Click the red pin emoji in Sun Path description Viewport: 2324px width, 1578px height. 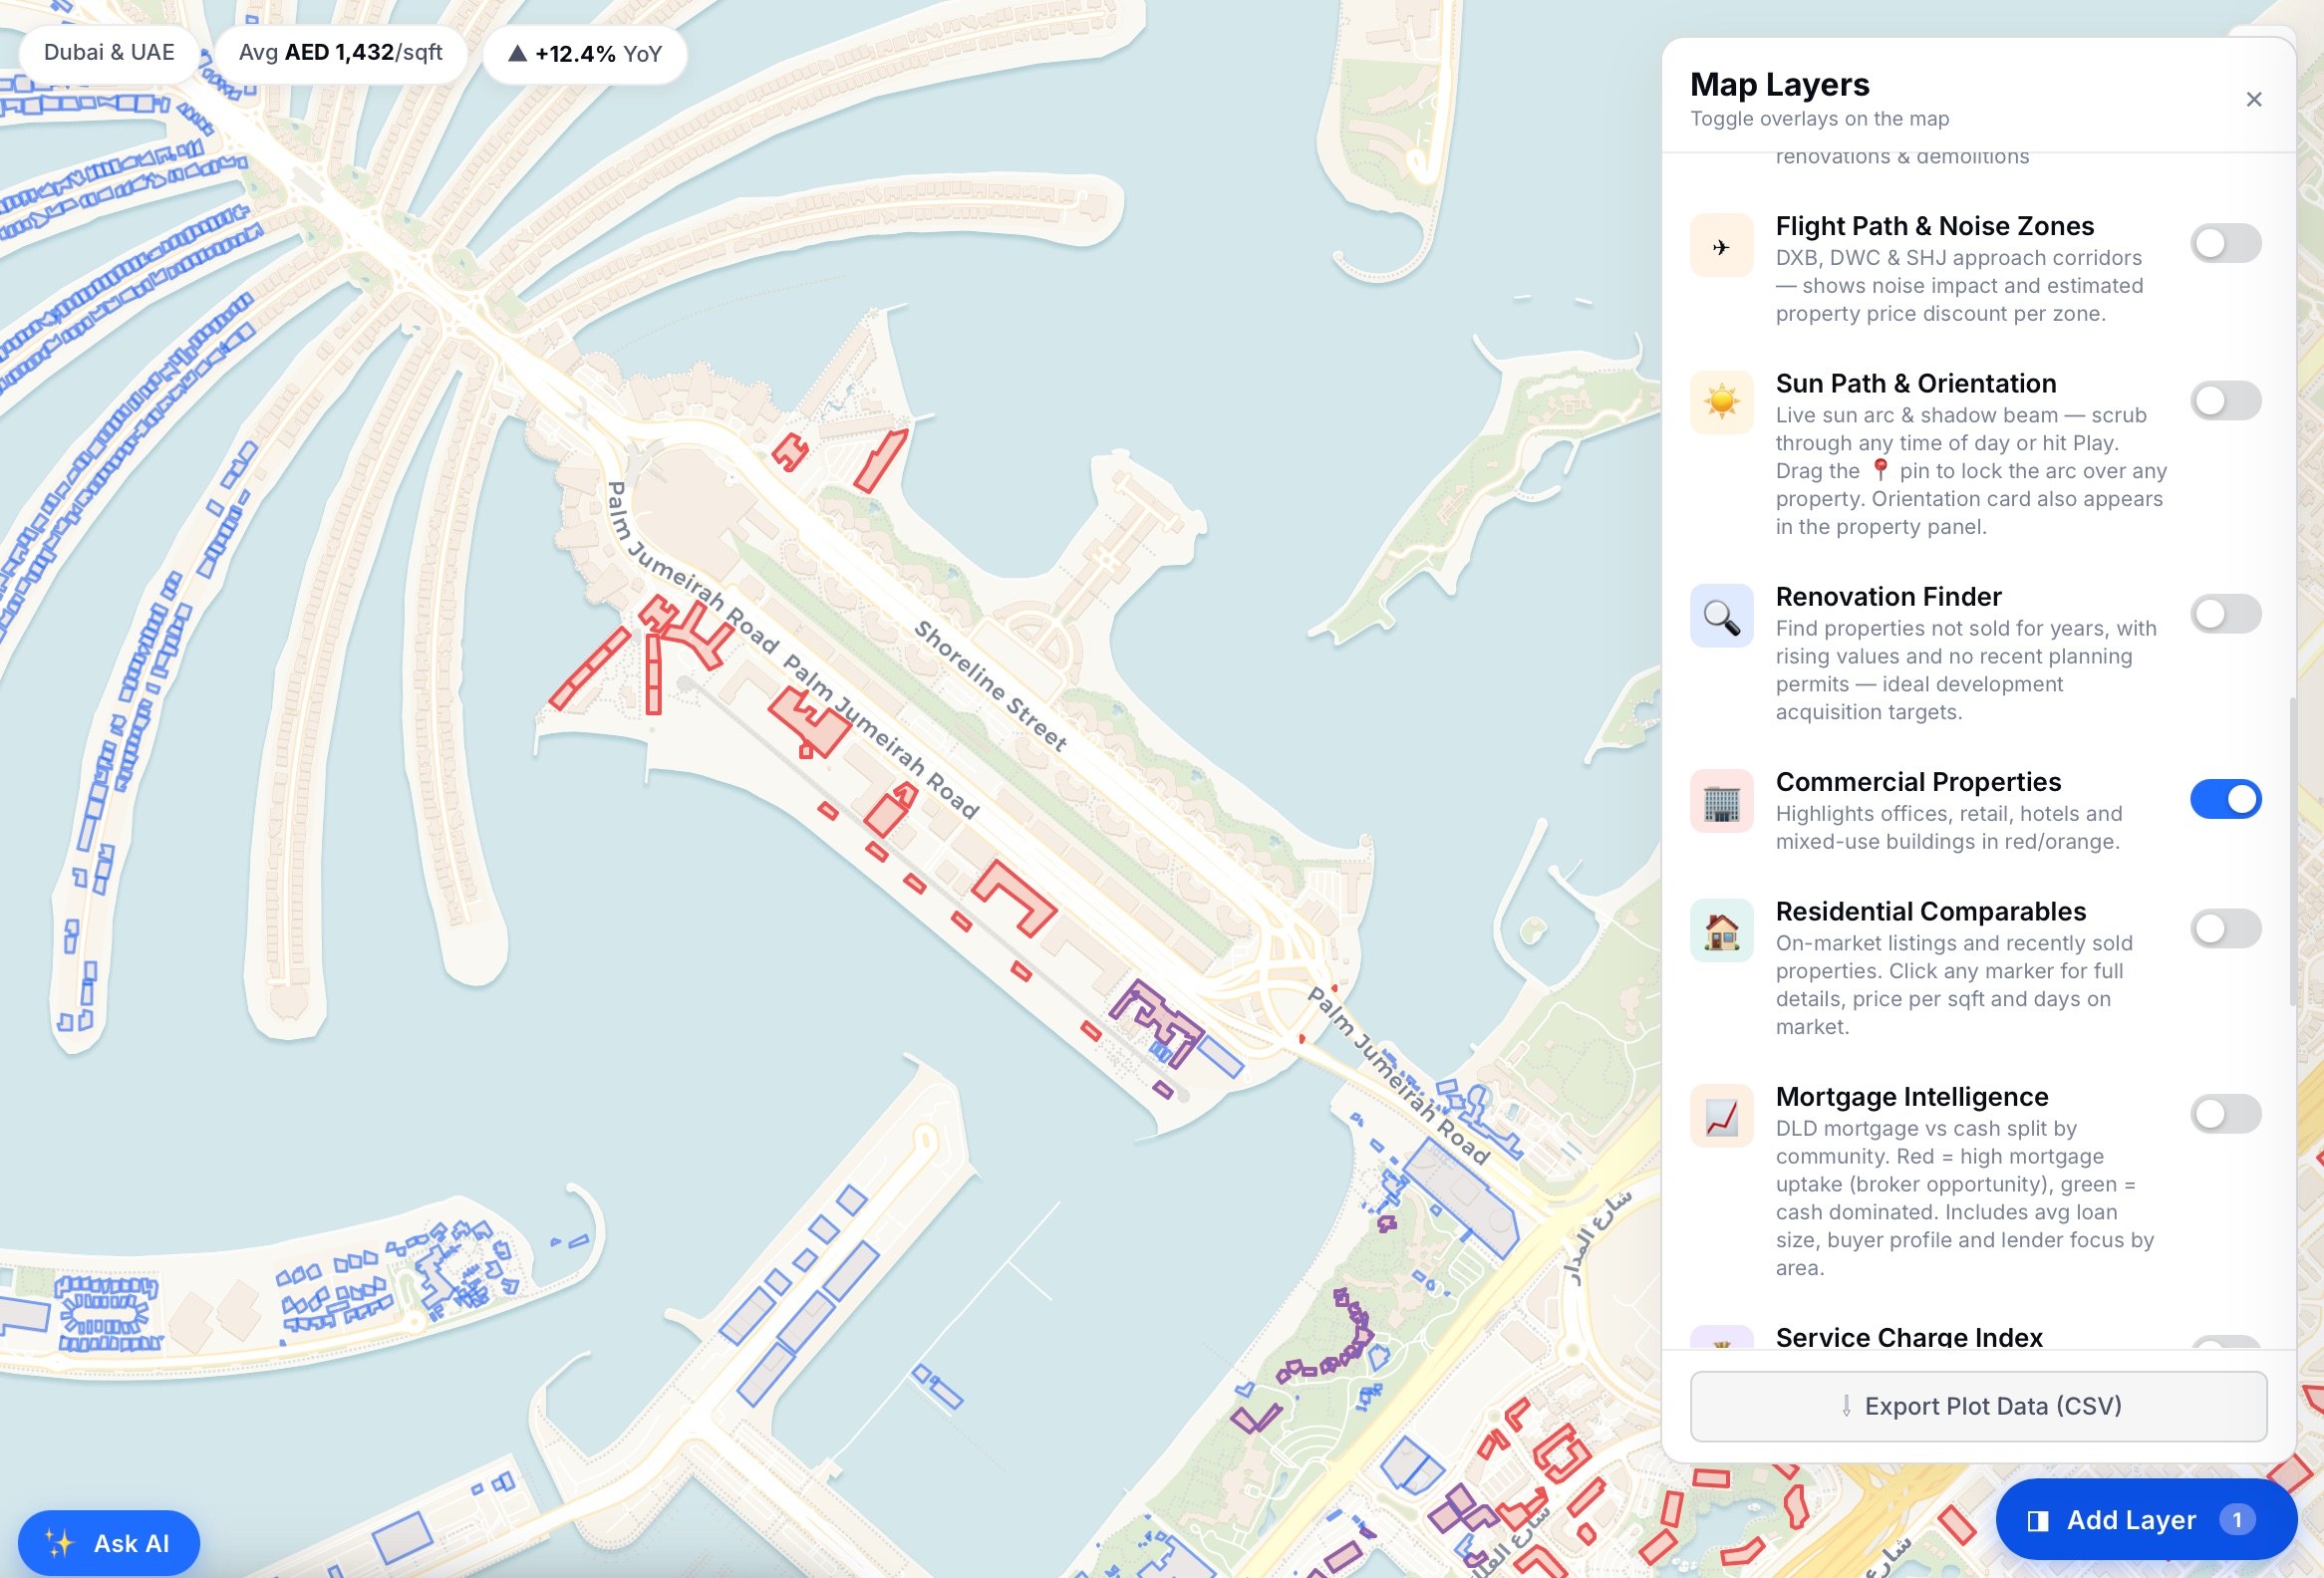[x=1879, y=469]
